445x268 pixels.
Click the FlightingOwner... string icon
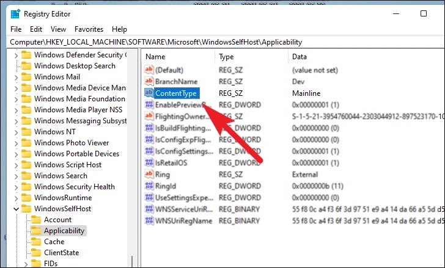coord(149,116)
